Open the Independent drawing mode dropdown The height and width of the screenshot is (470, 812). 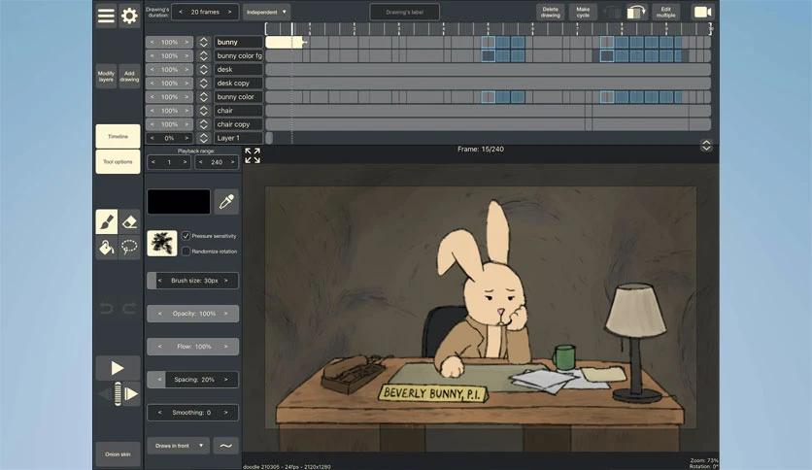[x=266, y=12]
